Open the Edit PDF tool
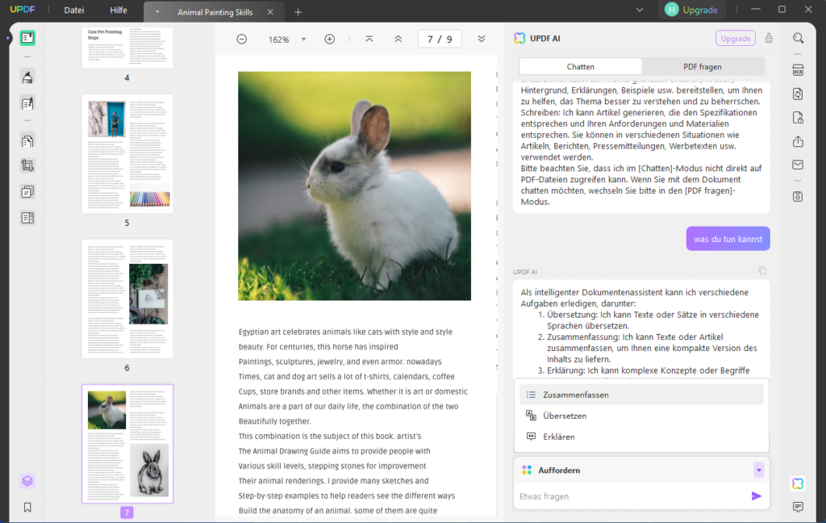The image size is (826, 523). (27, 103)
